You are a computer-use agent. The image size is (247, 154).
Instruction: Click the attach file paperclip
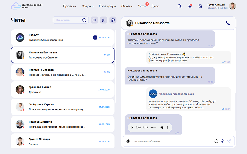click(128, 141)
